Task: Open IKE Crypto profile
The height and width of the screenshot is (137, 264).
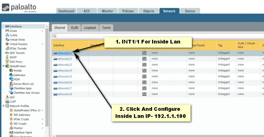Action: 20,124
